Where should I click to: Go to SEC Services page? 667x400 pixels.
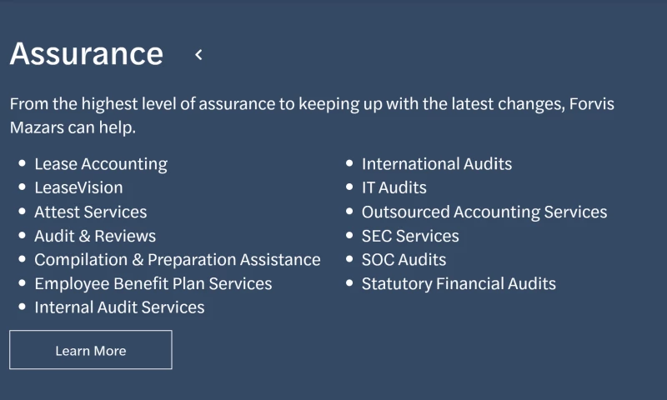pyautogui.click(x=409, y=236)
